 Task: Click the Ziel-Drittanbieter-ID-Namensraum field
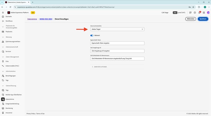[117, 59]
